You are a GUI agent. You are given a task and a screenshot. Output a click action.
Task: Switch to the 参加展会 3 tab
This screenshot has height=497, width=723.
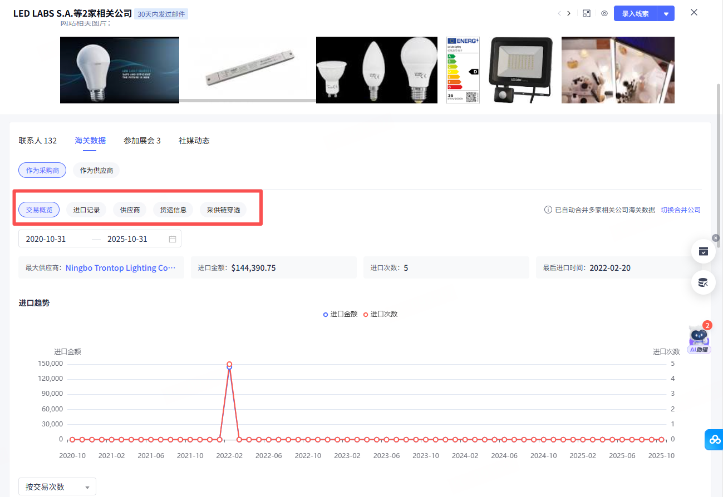[142, 141]
